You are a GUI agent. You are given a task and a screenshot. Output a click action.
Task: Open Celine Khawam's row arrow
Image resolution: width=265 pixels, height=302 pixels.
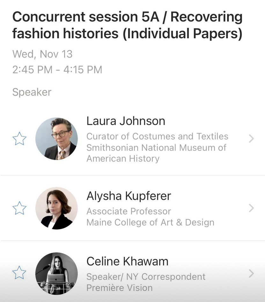(x=251, y=273)
